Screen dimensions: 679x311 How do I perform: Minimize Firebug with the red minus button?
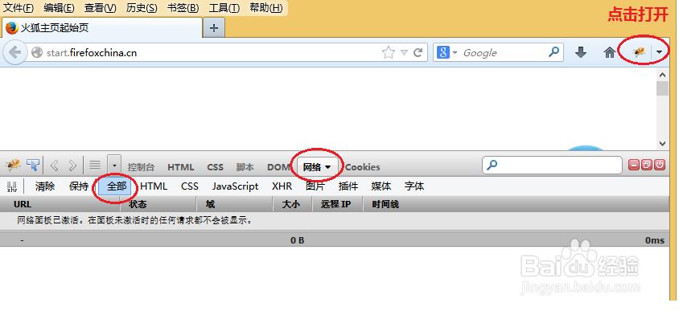coord(634,165)
